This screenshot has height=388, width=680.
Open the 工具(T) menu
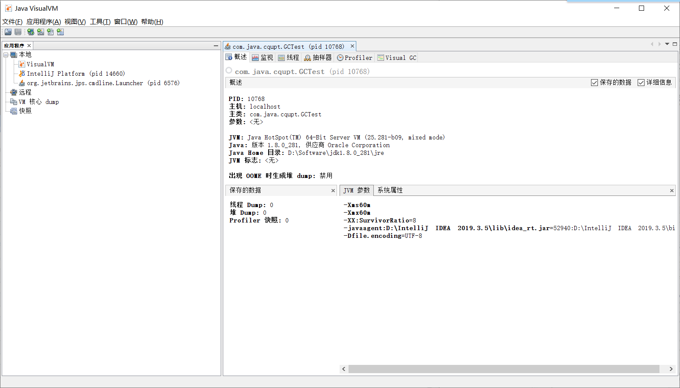[100, 22]
